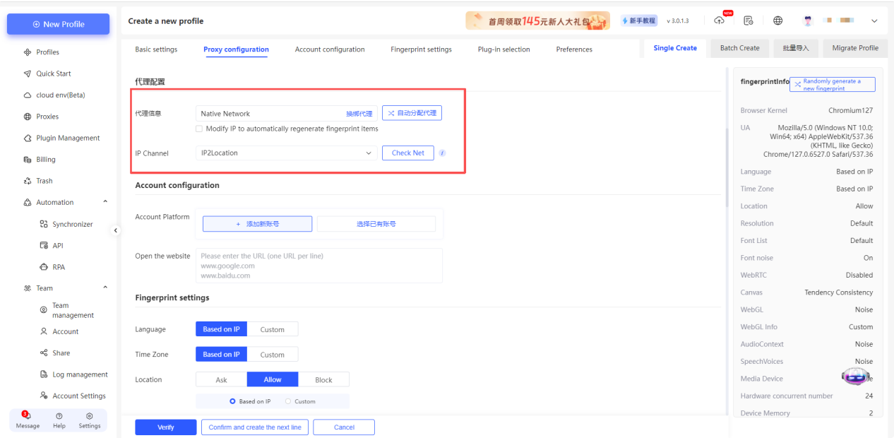Switch to the Batch Create tab
The image size is (894, 438).
pos(739,48)
